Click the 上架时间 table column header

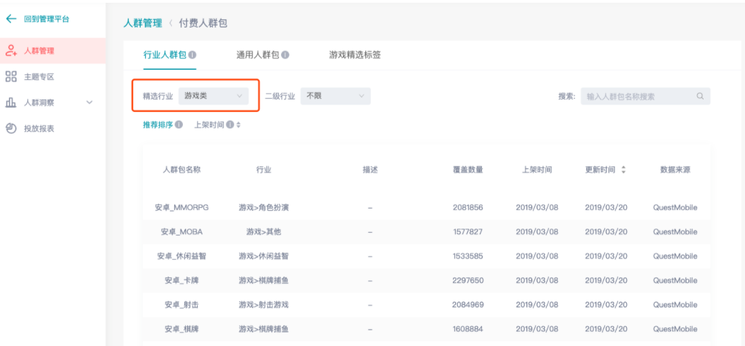[537, 170]
